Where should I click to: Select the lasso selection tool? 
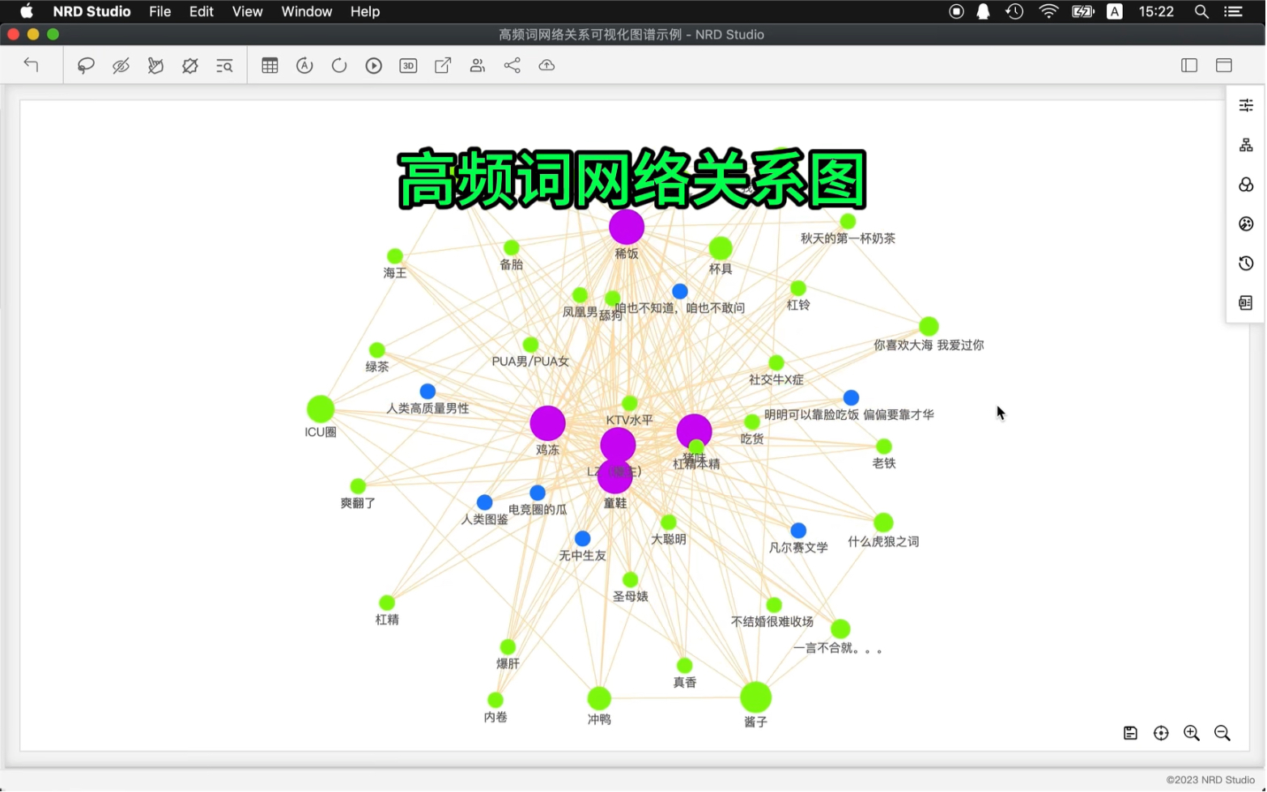click(86, 66)
